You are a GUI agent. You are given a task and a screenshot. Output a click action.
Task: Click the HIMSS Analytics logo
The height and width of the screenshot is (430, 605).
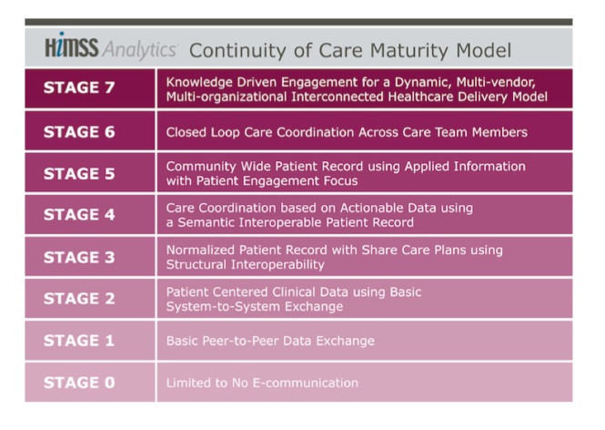110,49
